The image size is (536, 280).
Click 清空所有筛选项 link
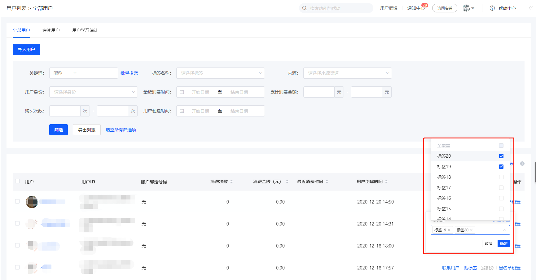121,130
